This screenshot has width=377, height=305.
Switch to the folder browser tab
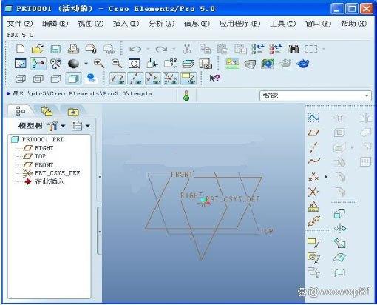pos(47,111)
